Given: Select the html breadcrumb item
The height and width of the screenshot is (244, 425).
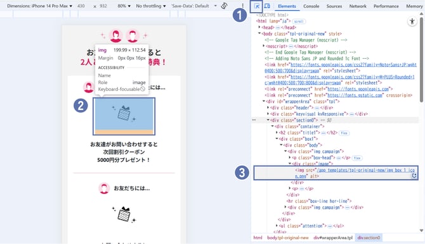Looking at the screenshot, I should tap(258, 238).
